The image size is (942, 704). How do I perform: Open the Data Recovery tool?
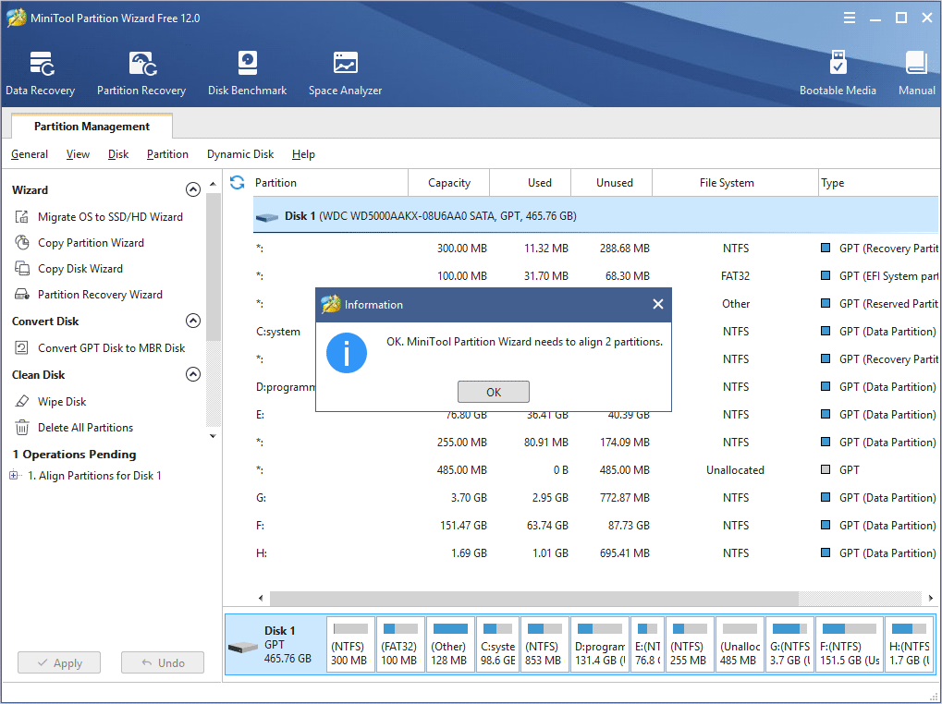41,74
